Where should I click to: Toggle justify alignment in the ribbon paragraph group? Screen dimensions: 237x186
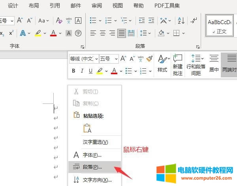coord(122,33)
